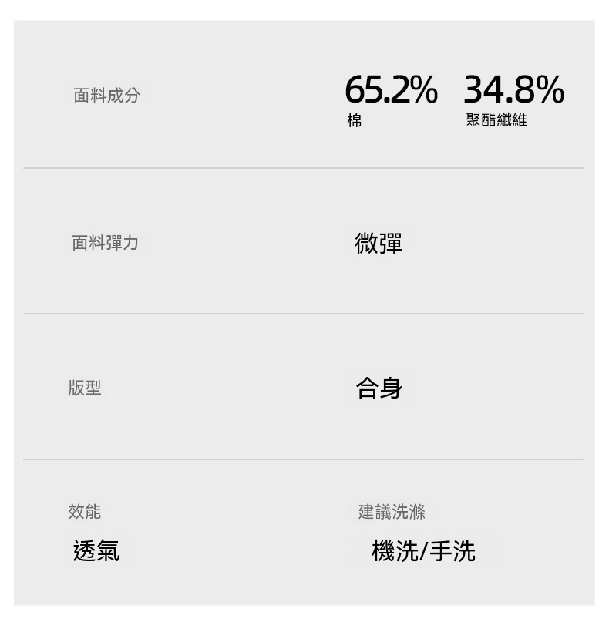Select the 機洗/手洗 washing instruction
The width and height of the screenshot is (609, 639).
423,551
